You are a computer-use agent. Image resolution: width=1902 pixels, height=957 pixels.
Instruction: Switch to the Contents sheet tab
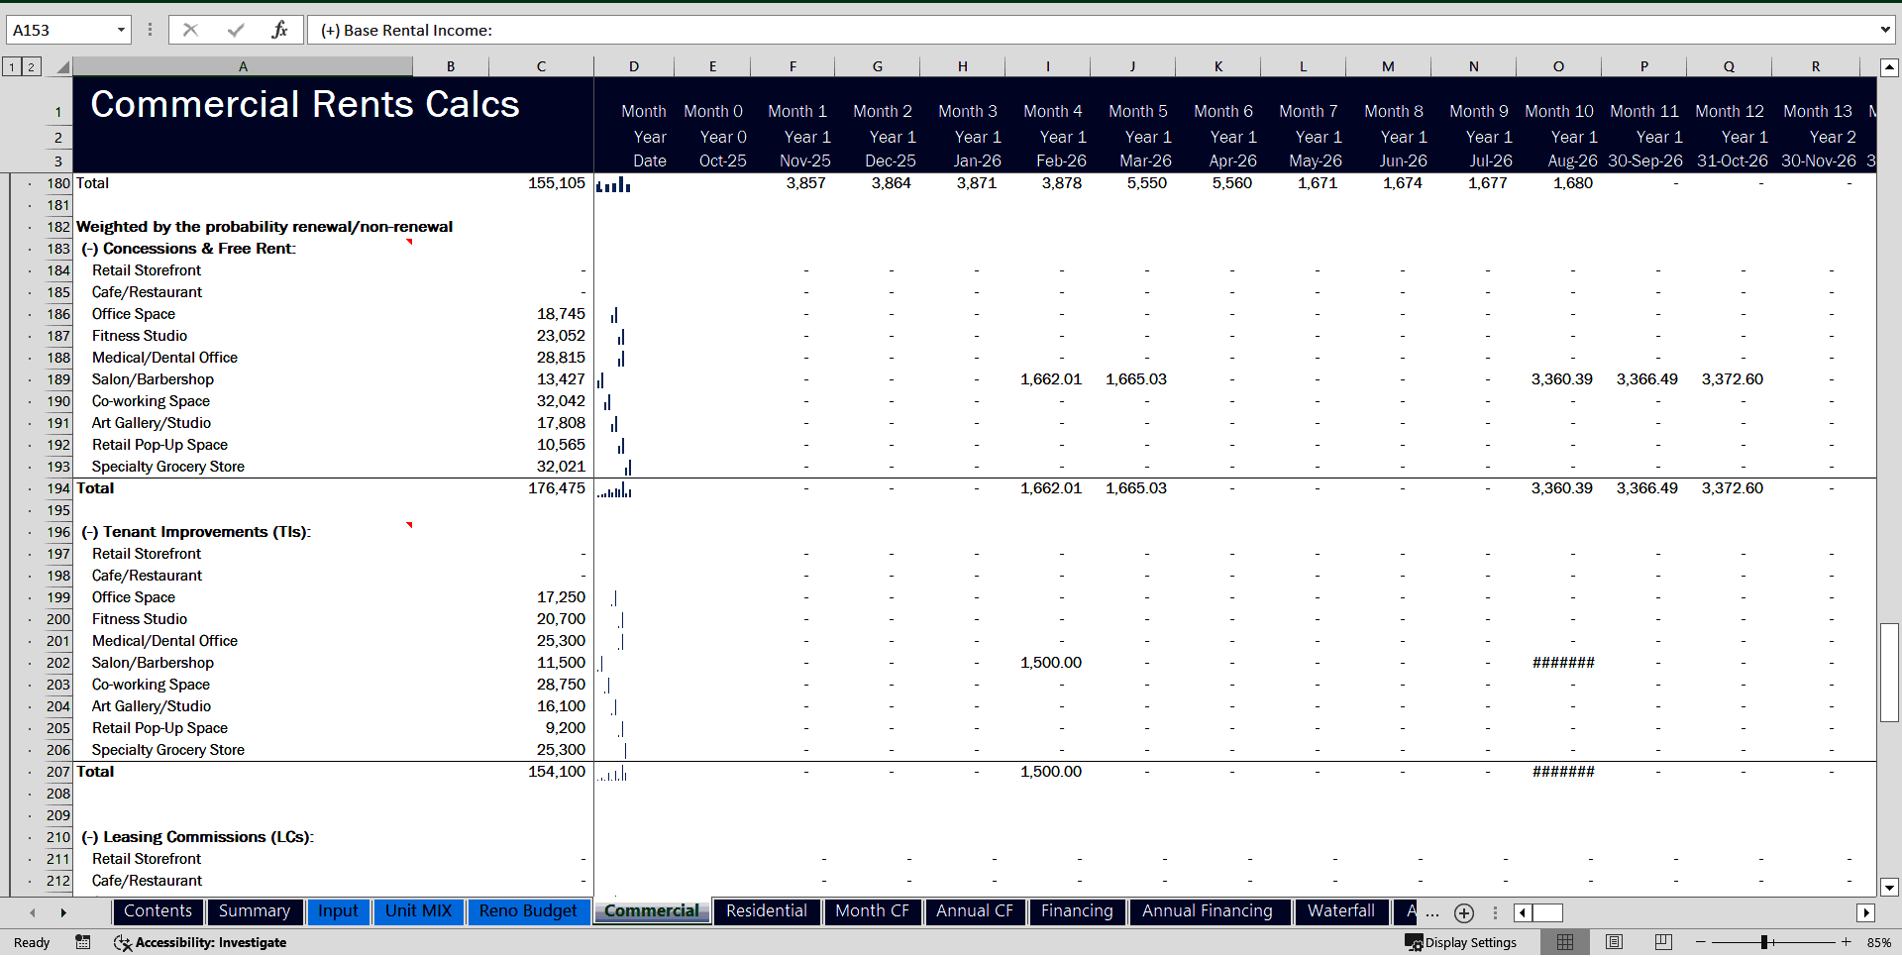click(158, 911)
